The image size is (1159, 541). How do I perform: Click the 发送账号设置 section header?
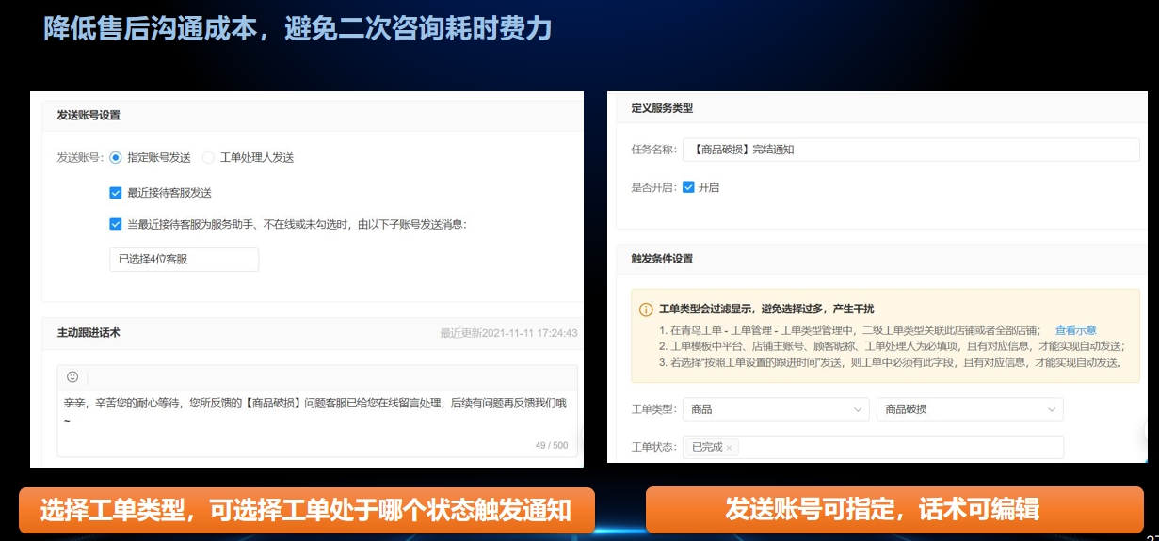89,116
